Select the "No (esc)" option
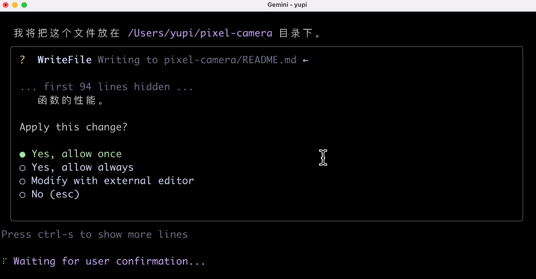 [x=55, y=195]
